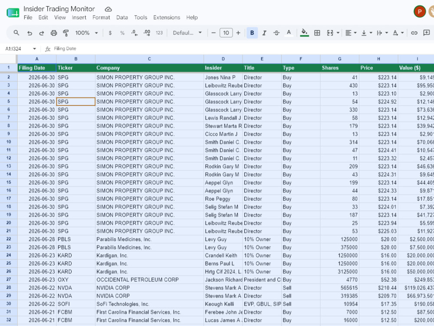This screenshot has height=326, width=434.
Task: Open the Extensions menu
Action: point(167,17)
